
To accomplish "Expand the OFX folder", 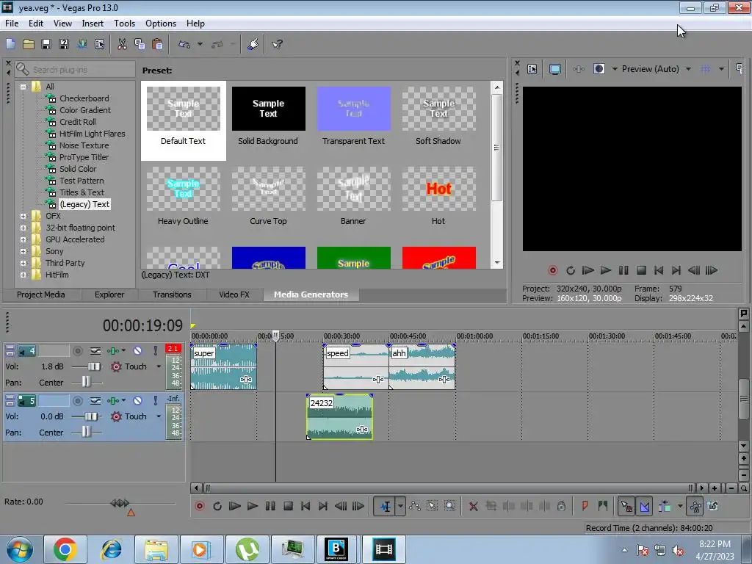I will pyautogui.click(x=23, y=217).
